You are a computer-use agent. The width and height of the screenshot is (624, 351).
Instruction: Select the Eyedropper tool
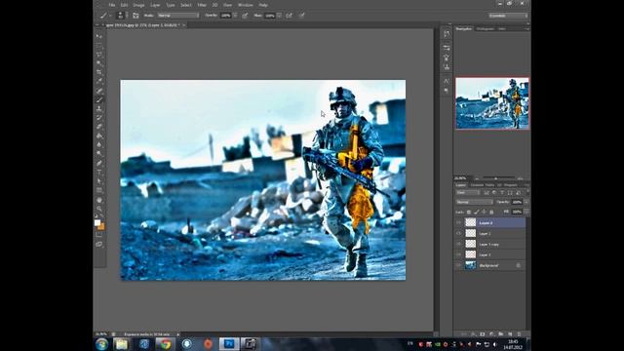(99, 81)
